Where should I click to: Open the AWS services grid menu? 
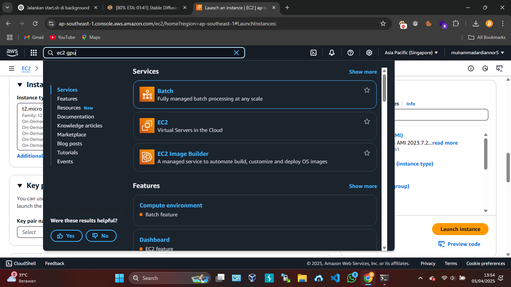coord(34,53)
